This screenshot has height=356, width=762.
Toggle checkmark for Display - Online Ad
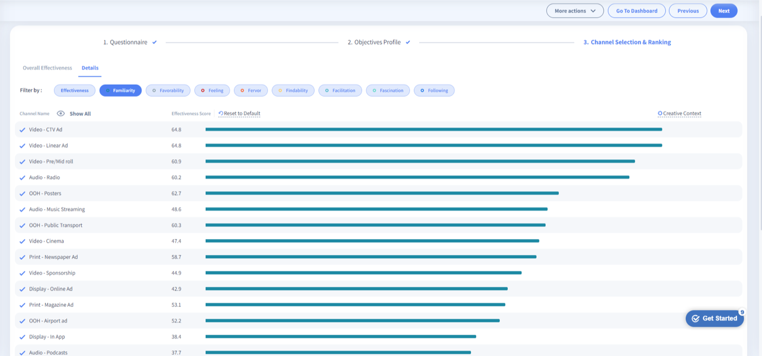22,289
